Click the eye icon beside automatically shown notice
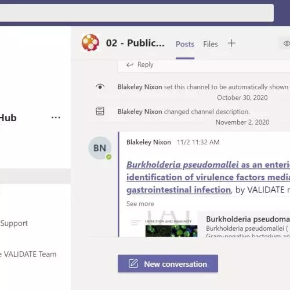The height and width of the screenshot is (290, 290). click(100, 87)
